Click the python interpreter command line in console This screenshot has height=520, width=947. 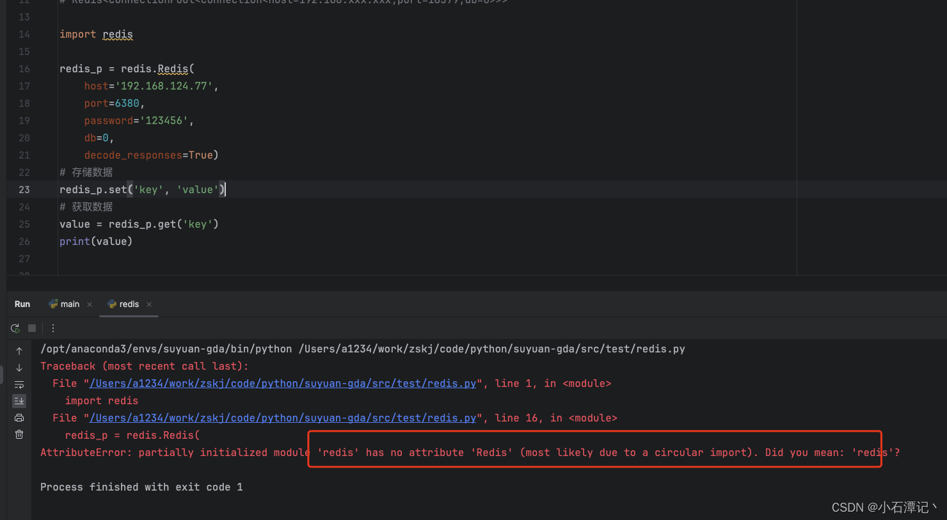[363, 349]
